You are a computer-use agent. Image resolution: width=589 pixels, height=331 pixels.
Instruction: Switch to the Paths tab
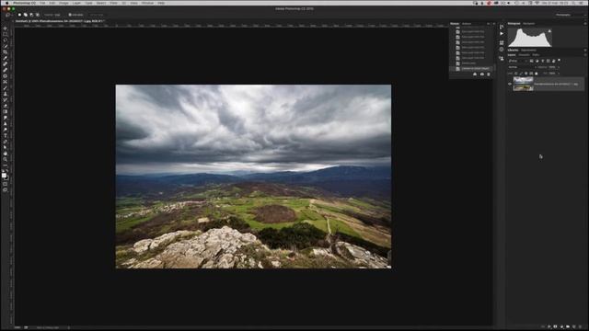pyautogui.click(x=536, y=55)
